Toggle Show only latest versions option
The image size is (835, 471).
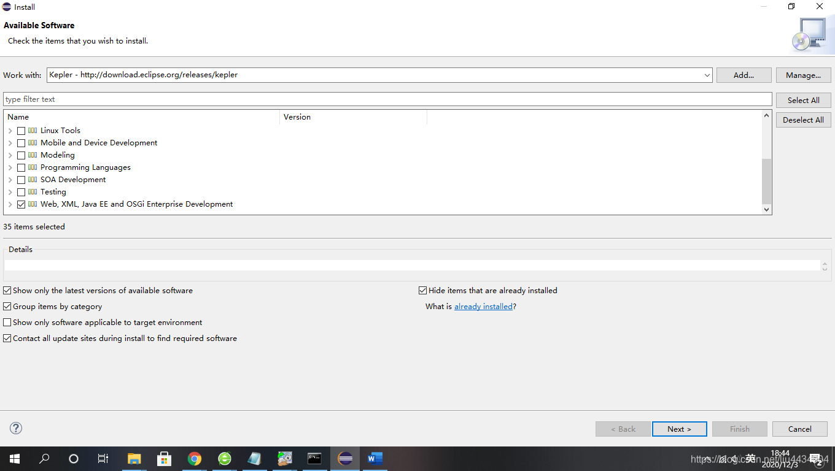point(7,291)
